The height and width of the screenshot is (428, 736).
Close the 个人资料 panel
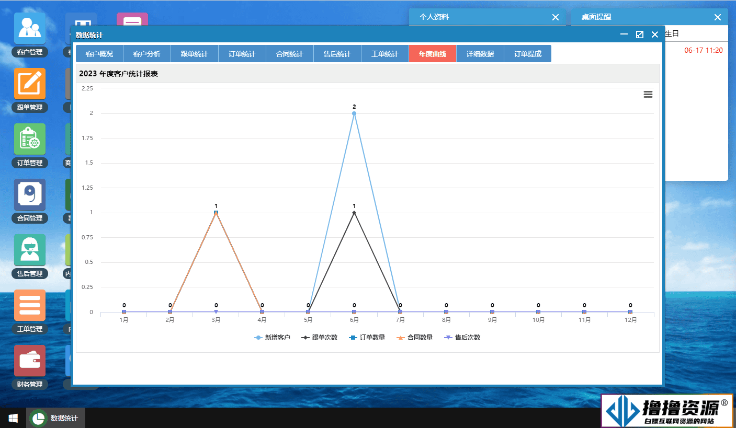point(556,17)
